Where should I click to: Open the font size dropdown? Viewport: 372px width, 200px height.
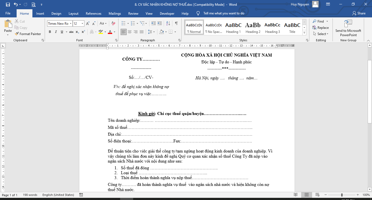(82, 24)
